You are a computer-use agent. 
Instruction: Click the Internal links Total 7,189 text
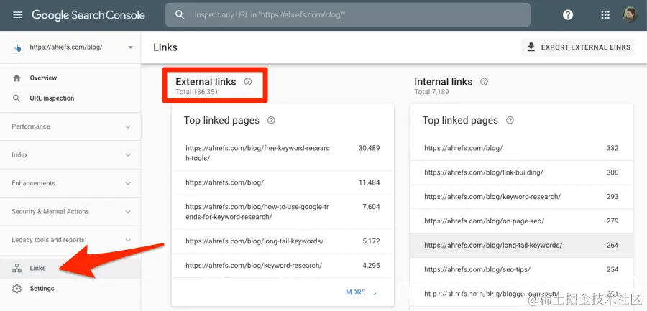coord(431,92)
